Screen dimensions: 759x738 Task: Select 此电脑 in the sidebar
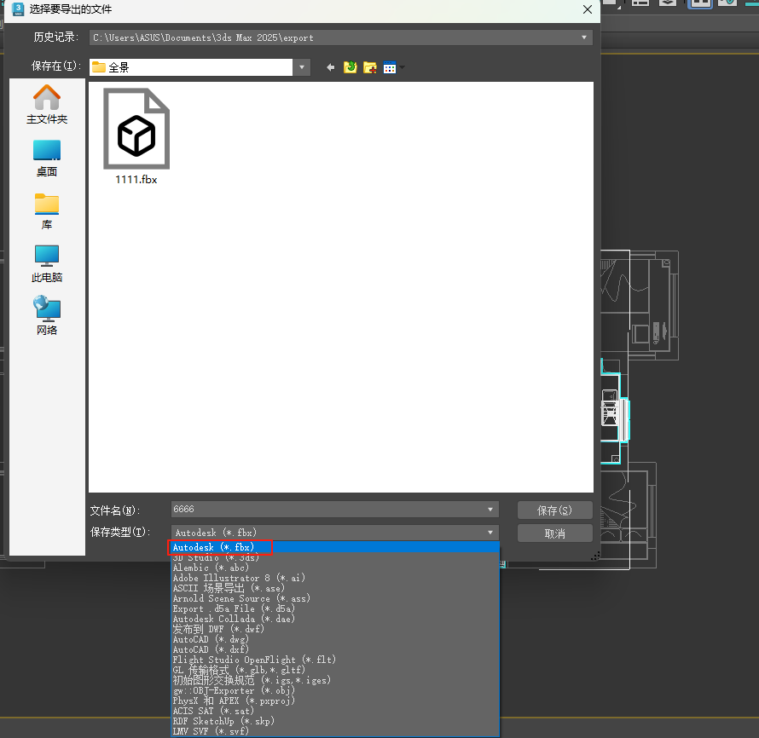pos(47,263)
